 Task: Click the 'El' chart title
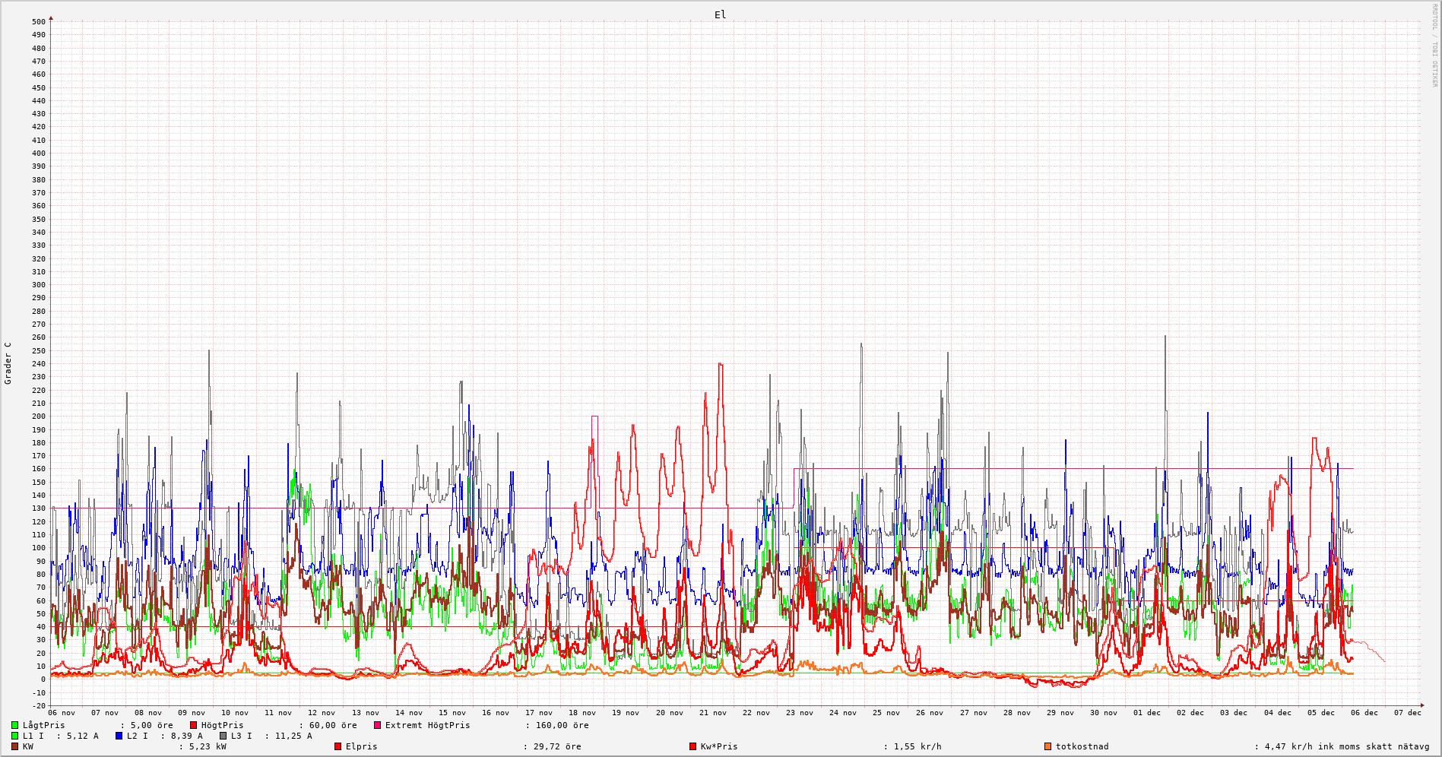pyautogui.click(x=720, y=14)
